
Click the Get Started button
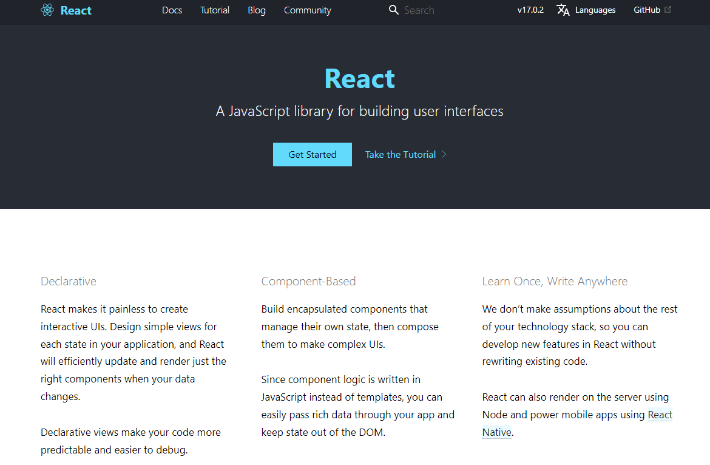click(312, 154)
